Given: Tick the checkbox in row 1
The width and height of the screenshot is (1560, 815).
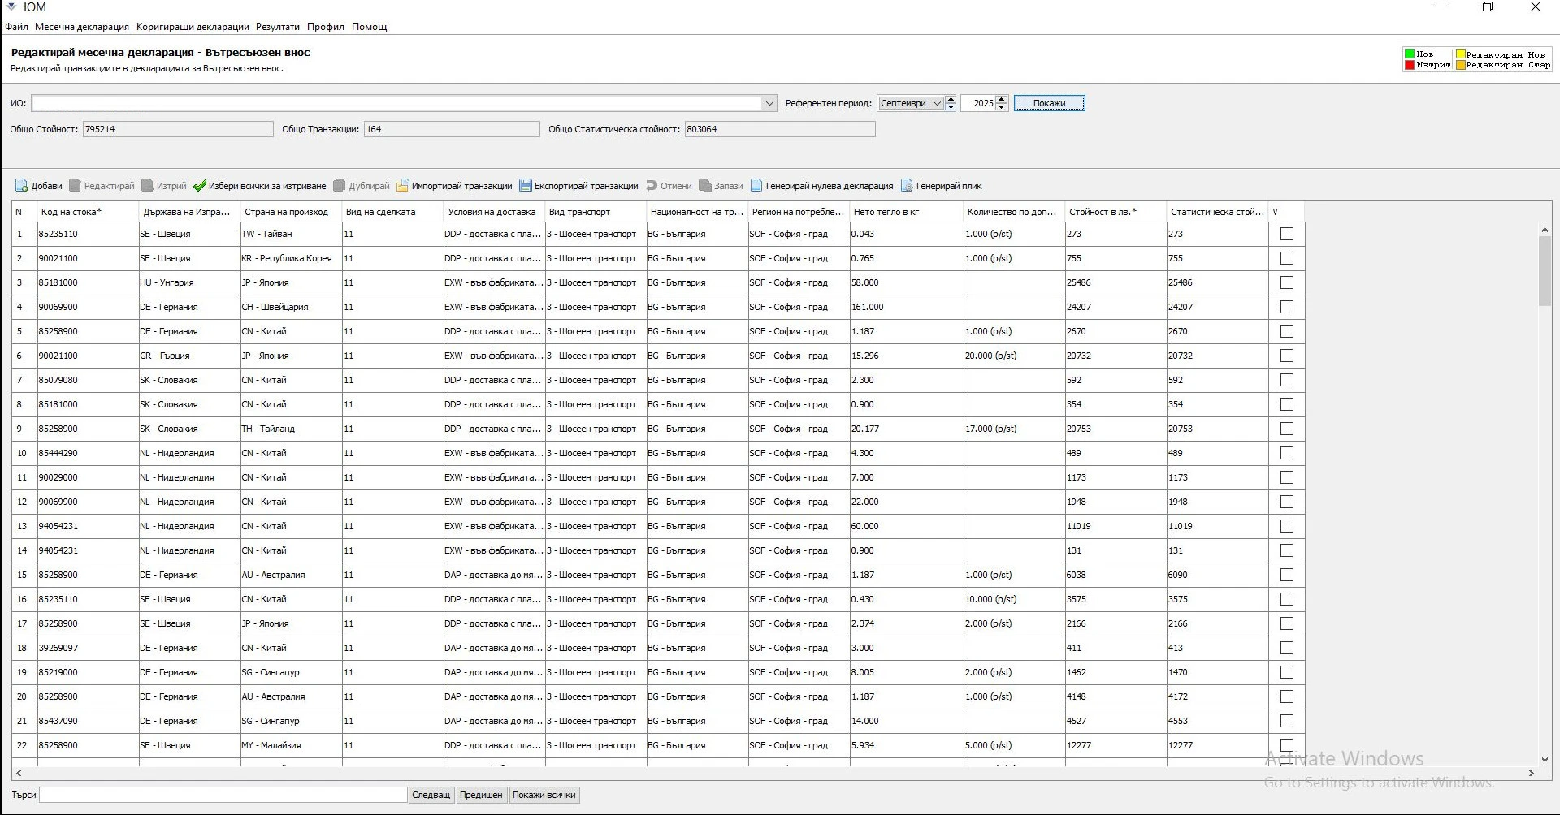Looking at the screenshot, I should 1286,234.
